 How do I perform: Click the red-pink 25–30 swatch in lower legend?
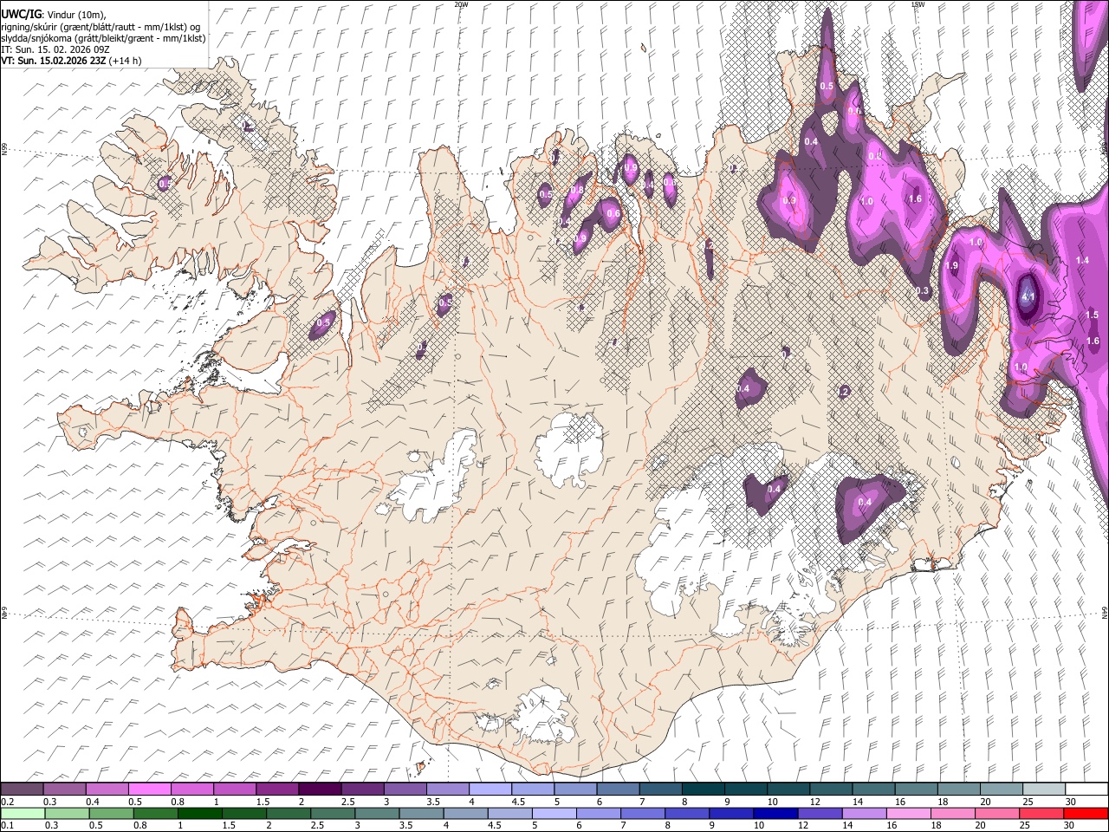point(1041,813)
